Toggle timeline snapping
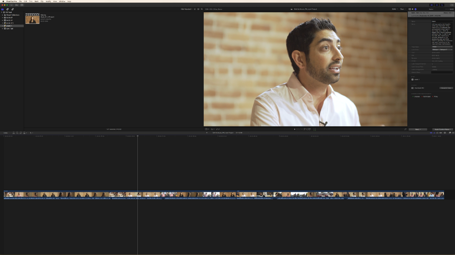The image size is (455, 255). [x=441, y=133]
